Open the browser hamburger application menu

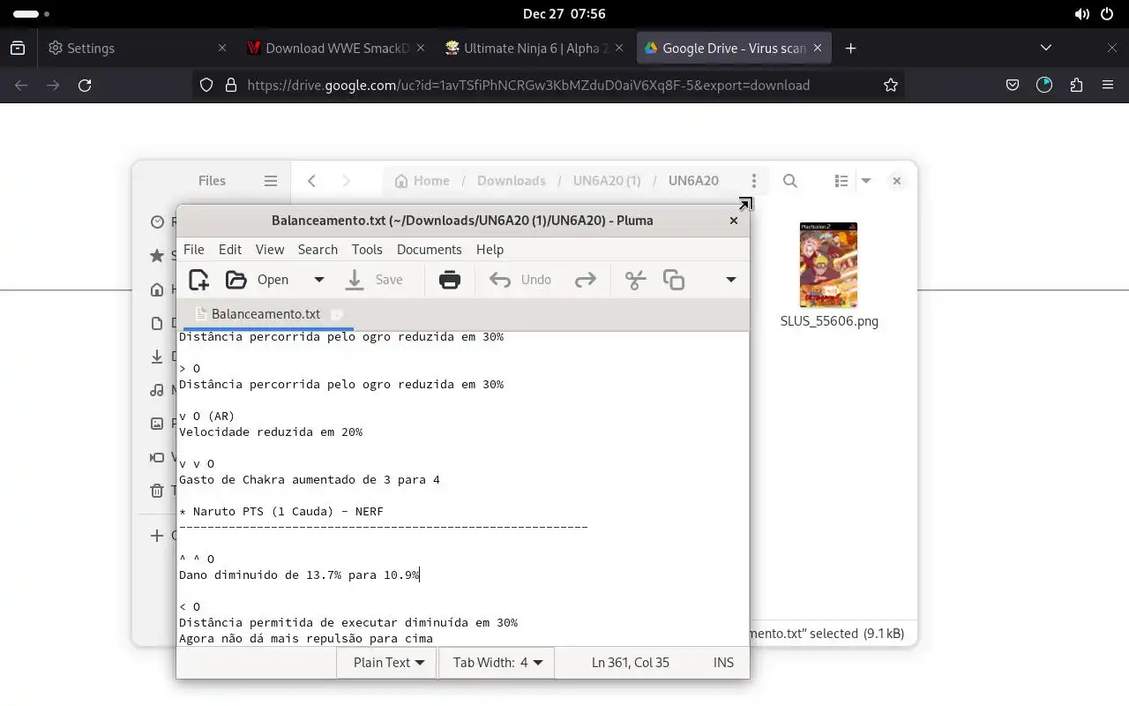1108,86
